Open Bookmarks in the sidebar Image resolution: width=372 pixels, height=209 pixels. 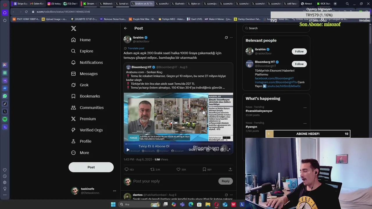pos(85,96)
